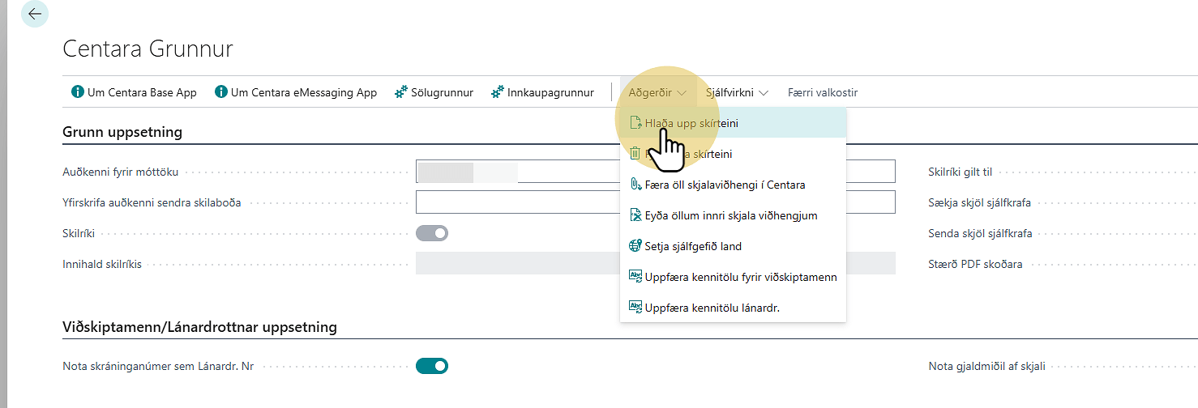Toggle the Skilríki switch
The image size is (1198, 408).
click(432, 233)
